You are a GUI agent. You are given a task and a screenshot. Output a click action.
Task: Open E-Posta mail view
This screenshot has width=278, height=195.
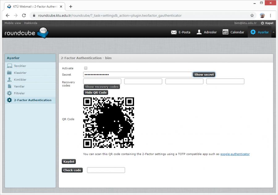tap(180, 32)
